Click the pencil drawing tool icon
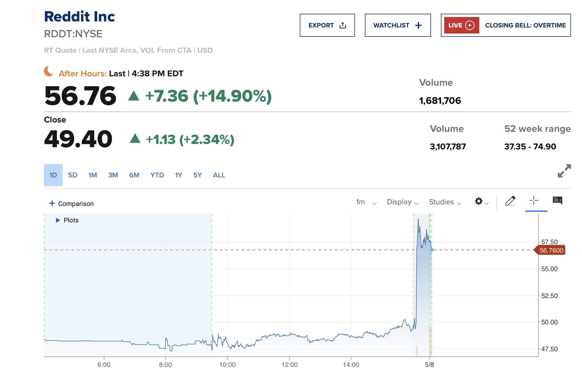Image resolution: width=582 pixels, height=379 pixels. tap(510, 201)
